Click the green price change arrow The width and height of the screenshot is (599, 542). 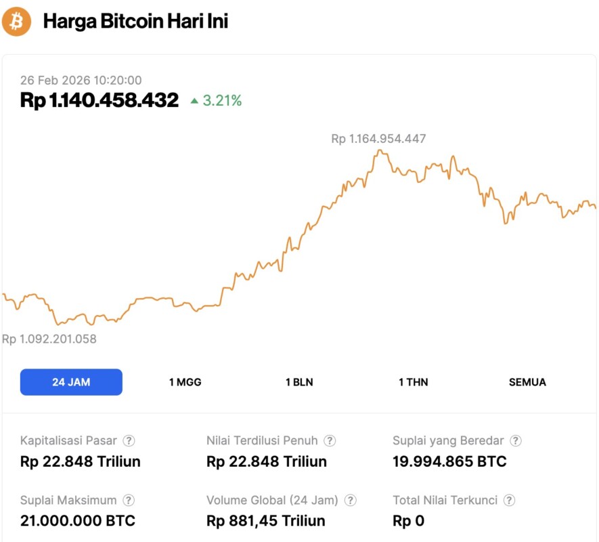[194, 101]
